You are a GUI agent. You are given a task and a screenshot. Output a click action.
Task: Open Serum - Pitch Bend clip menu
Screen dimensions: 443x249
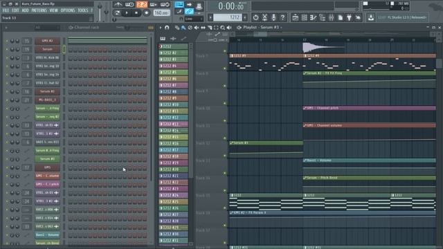[305, 178]
